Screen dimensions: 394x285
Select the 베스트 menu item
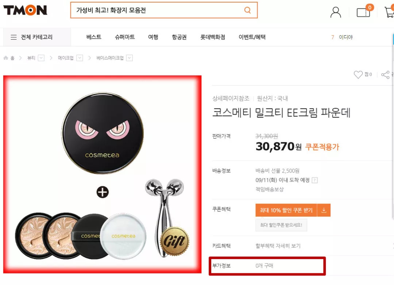93,37
